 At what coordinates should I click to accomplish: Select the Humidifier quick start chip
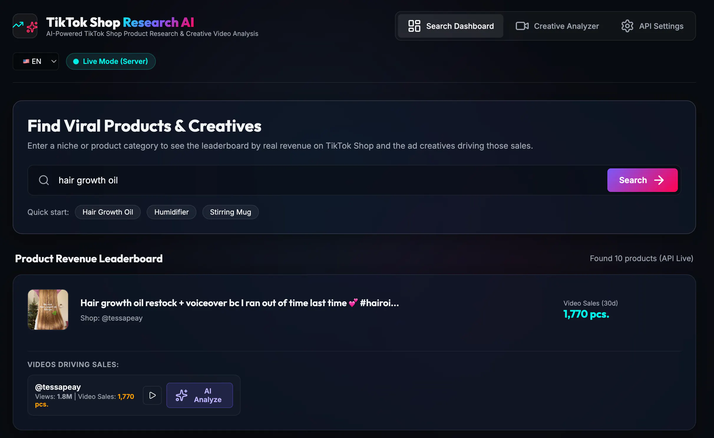[x=171, y=212]
